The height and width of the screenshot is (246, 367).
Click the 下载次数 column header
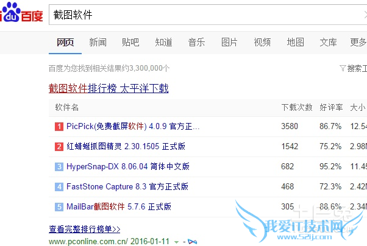[x=297, y=107]
